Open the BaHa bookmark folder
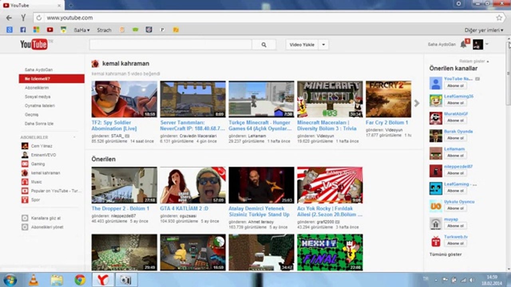Image resolution: width=511 pixels, height=287 pixels. coord(81,30)
